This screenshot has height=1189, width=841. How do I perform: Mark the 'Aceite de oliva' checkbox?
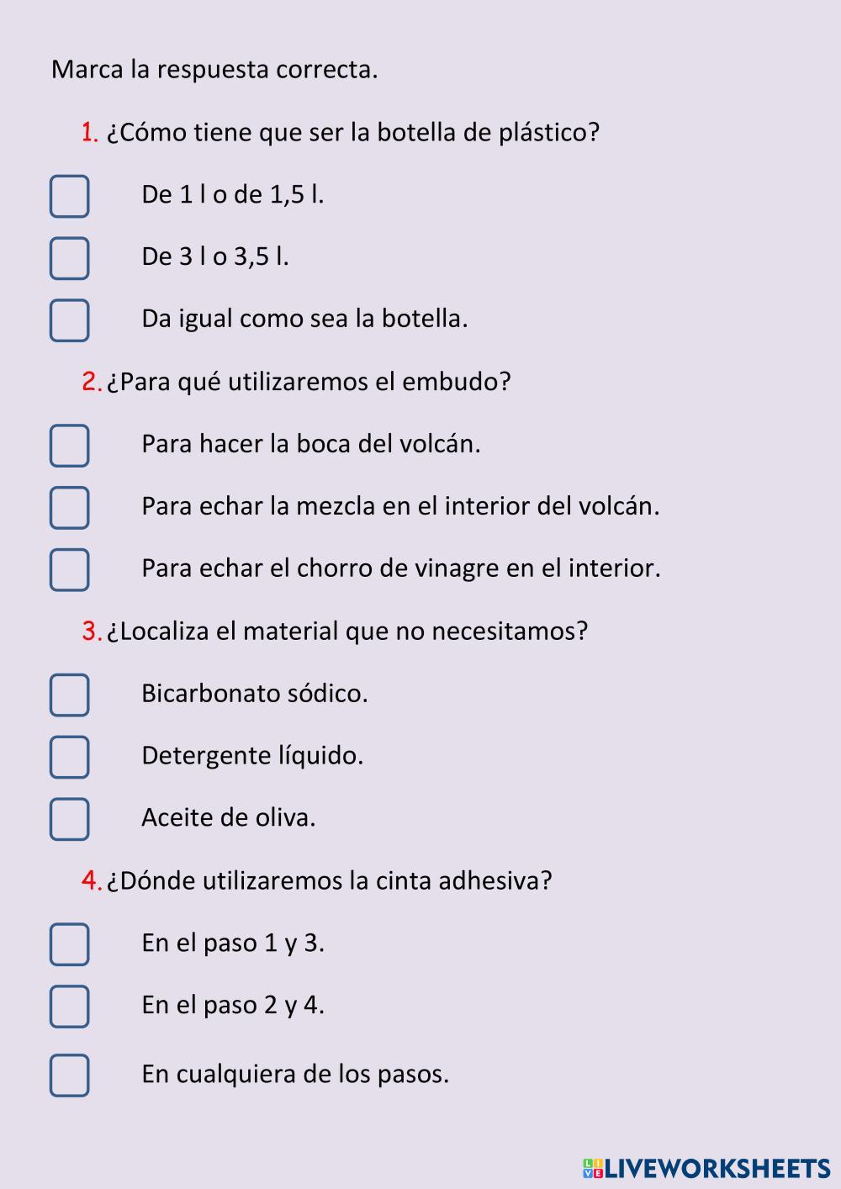[69, 819]
